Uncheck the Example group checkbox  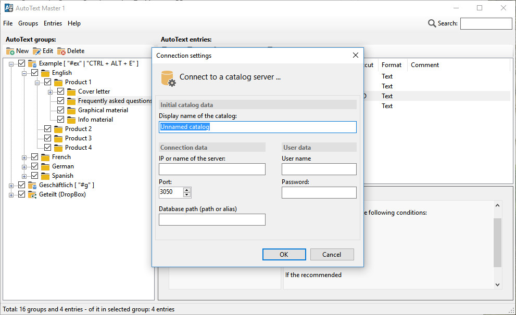[22, 63]
